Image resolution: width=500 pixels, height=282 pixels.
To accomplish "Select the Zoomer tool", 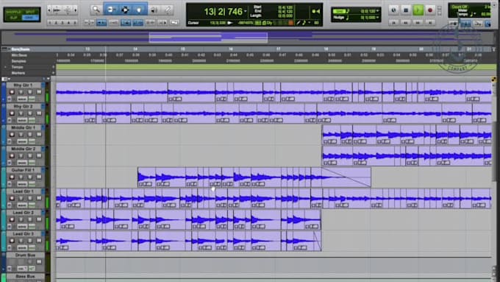I will 96,10.
